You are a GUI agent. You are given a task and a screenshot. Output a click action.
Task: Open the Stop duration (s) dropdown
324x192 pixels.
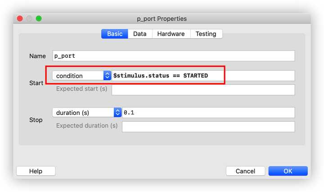click(83, 112)
